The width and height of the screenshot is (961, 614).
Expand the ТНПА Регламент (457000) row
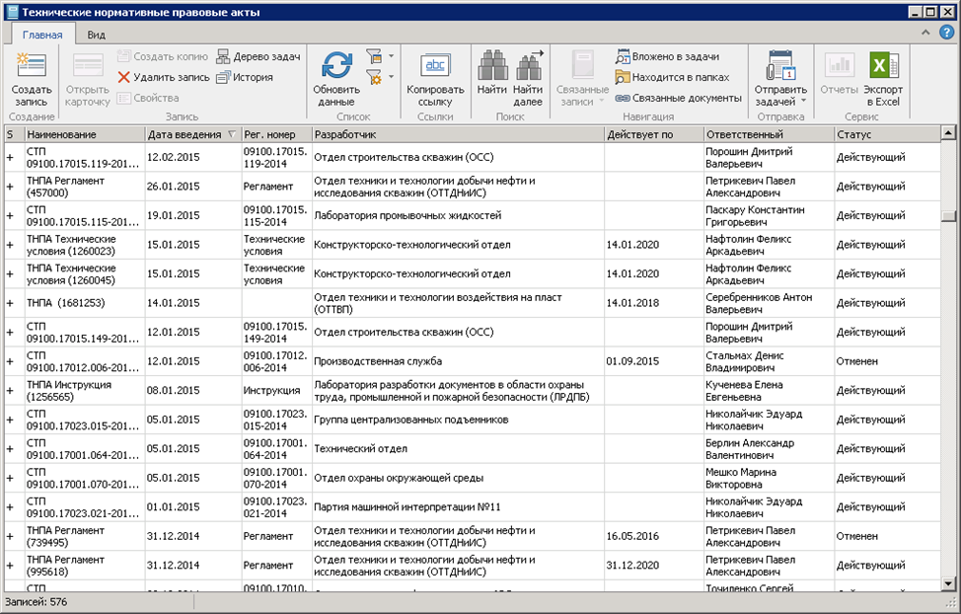click(x=10, y=187)
